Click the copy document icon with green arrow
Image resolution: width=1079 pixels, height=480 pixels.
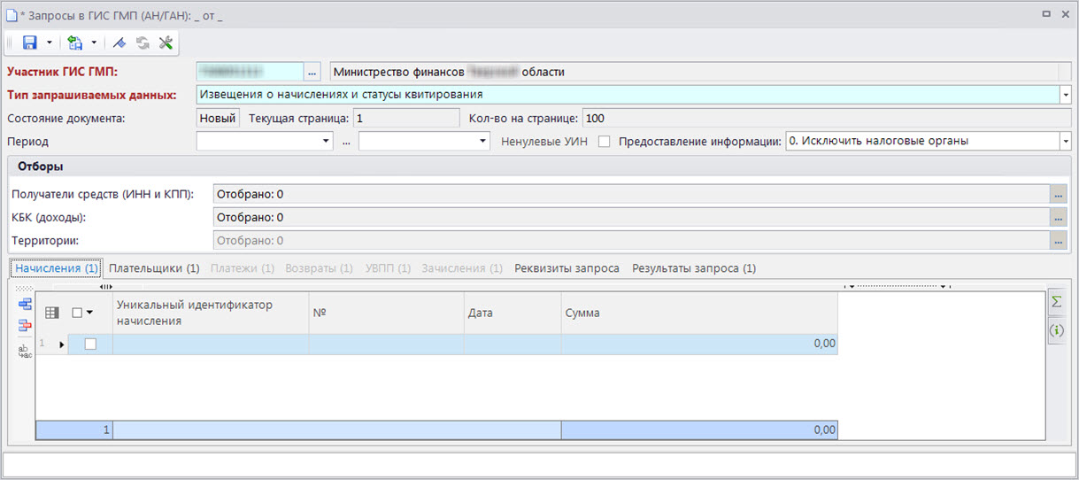(75, 43)
